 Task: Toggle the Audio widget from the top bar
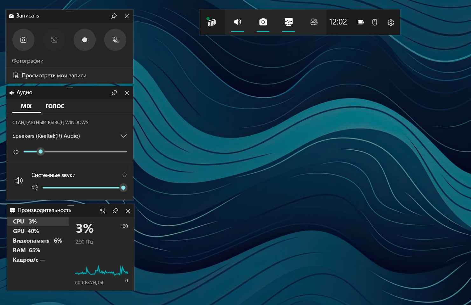[238, 22]
